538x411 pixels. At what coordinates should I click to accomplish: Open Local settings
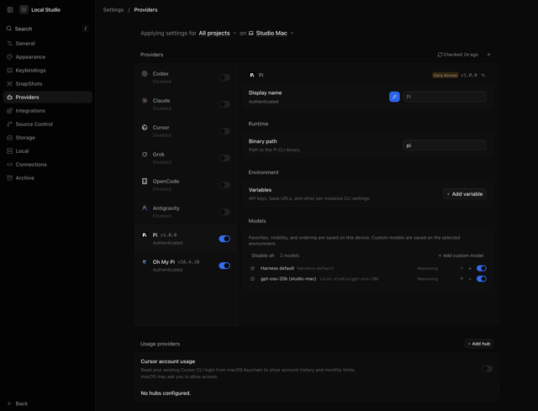tap(47, 151)
